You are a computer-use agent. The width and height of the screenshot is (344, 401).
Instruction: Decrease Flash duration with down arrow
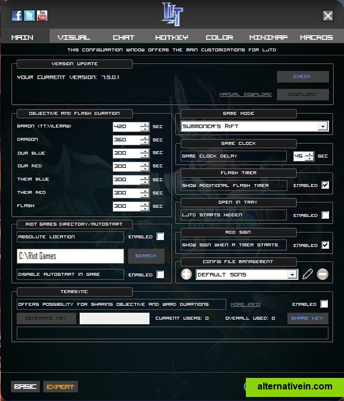145,208
